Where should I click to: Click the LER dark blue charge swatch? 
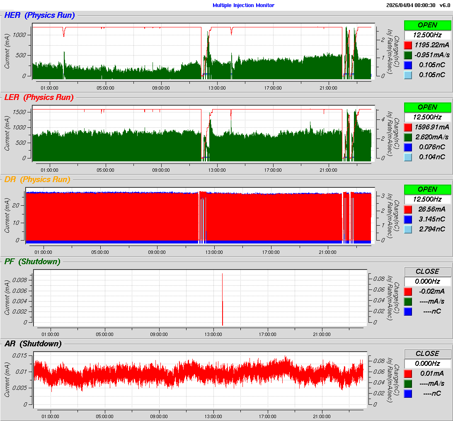coord(408,147)
